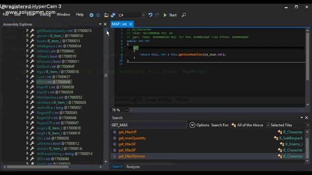Expand the getShadersQuality property node

pyautogui.click(x=27, y=31)
